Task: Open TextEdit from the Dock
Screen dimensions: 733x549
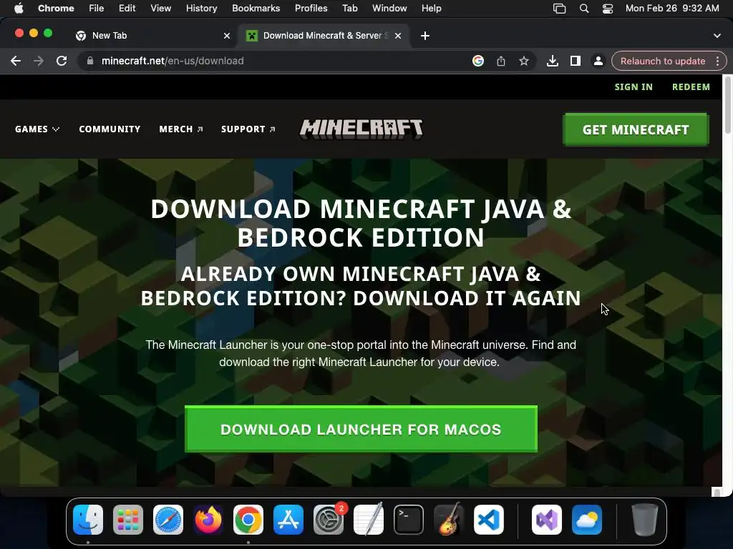Action: pos(369,520)
